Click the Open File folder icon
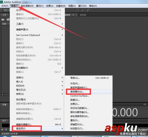This screenshot has height=137, width=148. 3,20
